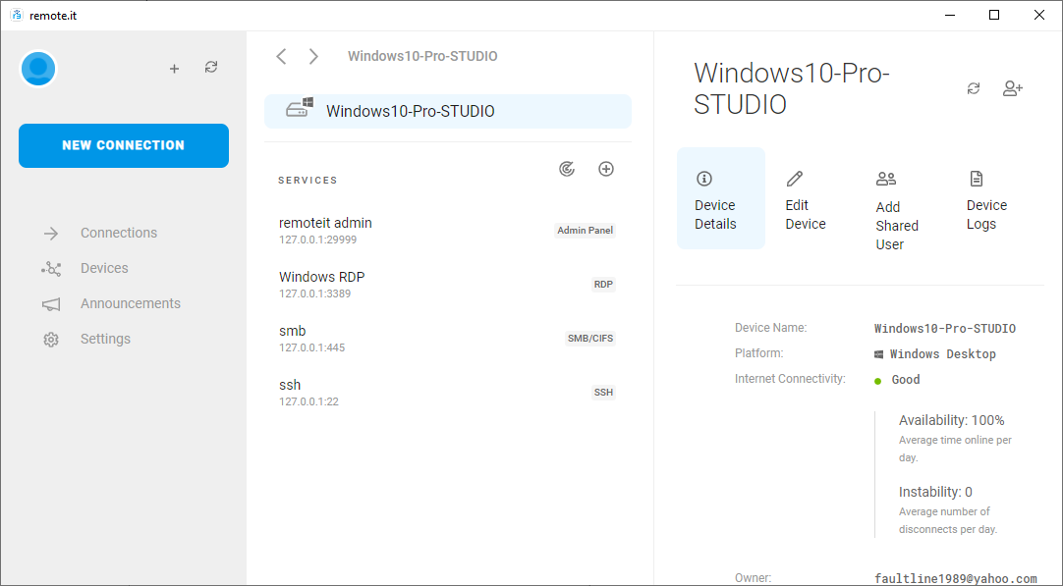The height and width of the screenshot is (586, 1063).
Task: Go back with the left chevron
Action: coord(282,56)
